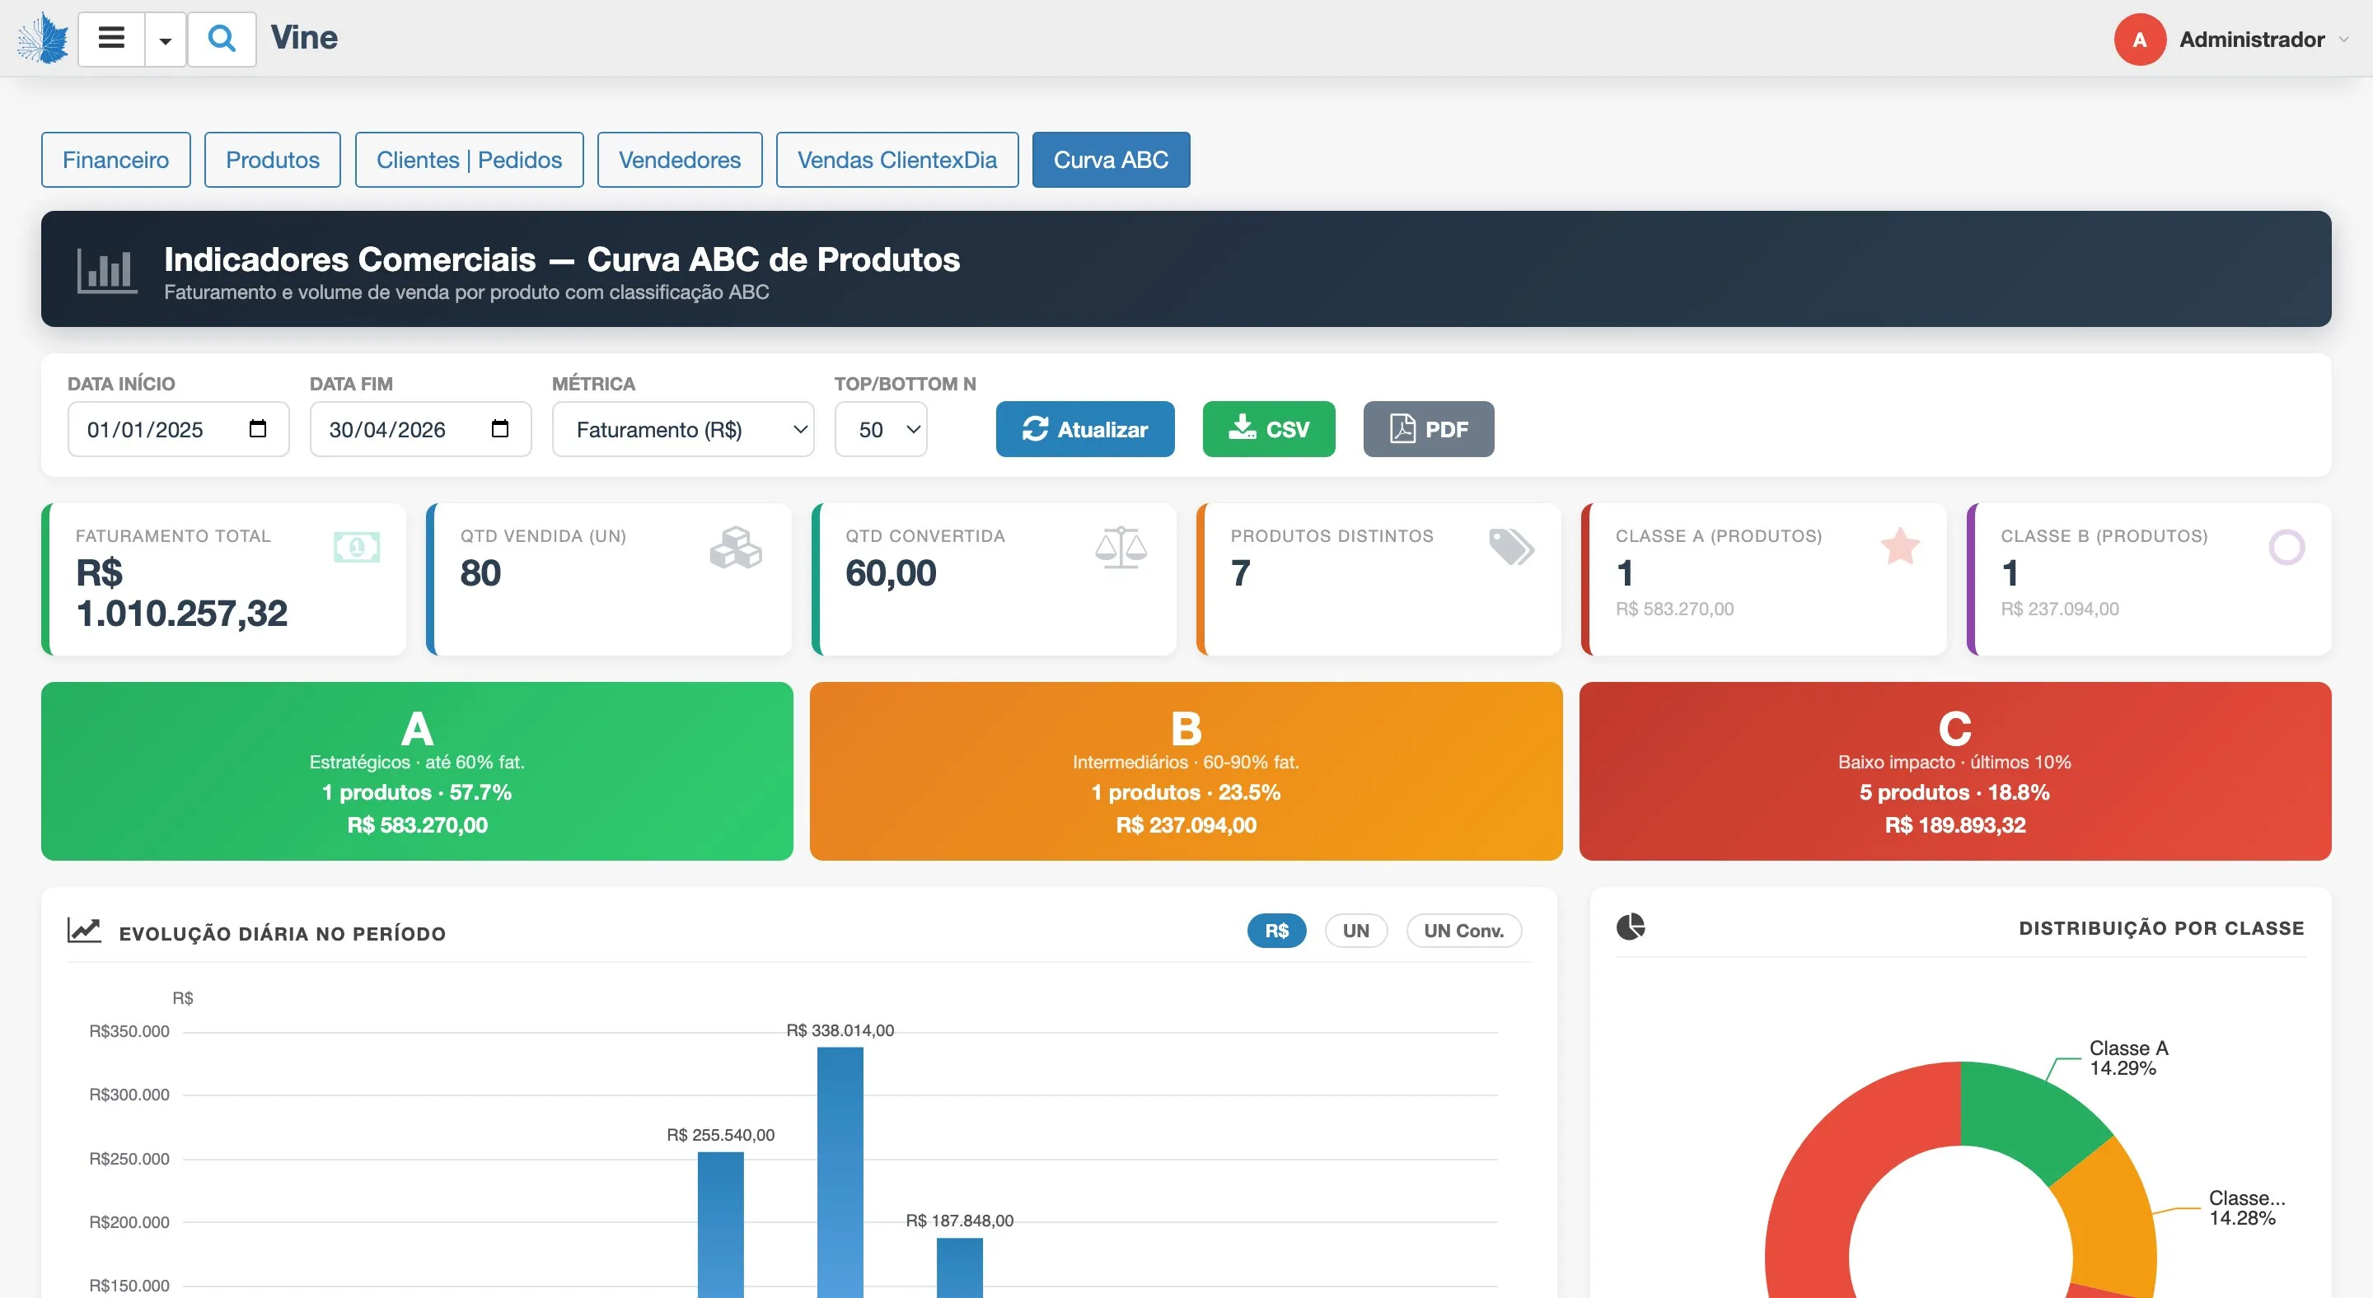Open the Data Início calendar picker

tap(258, 429)
